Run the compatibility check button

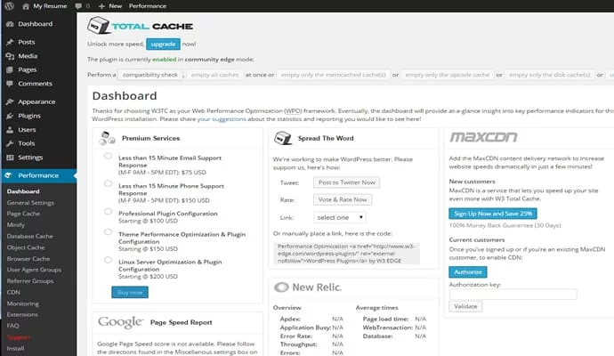click(150, 75)
